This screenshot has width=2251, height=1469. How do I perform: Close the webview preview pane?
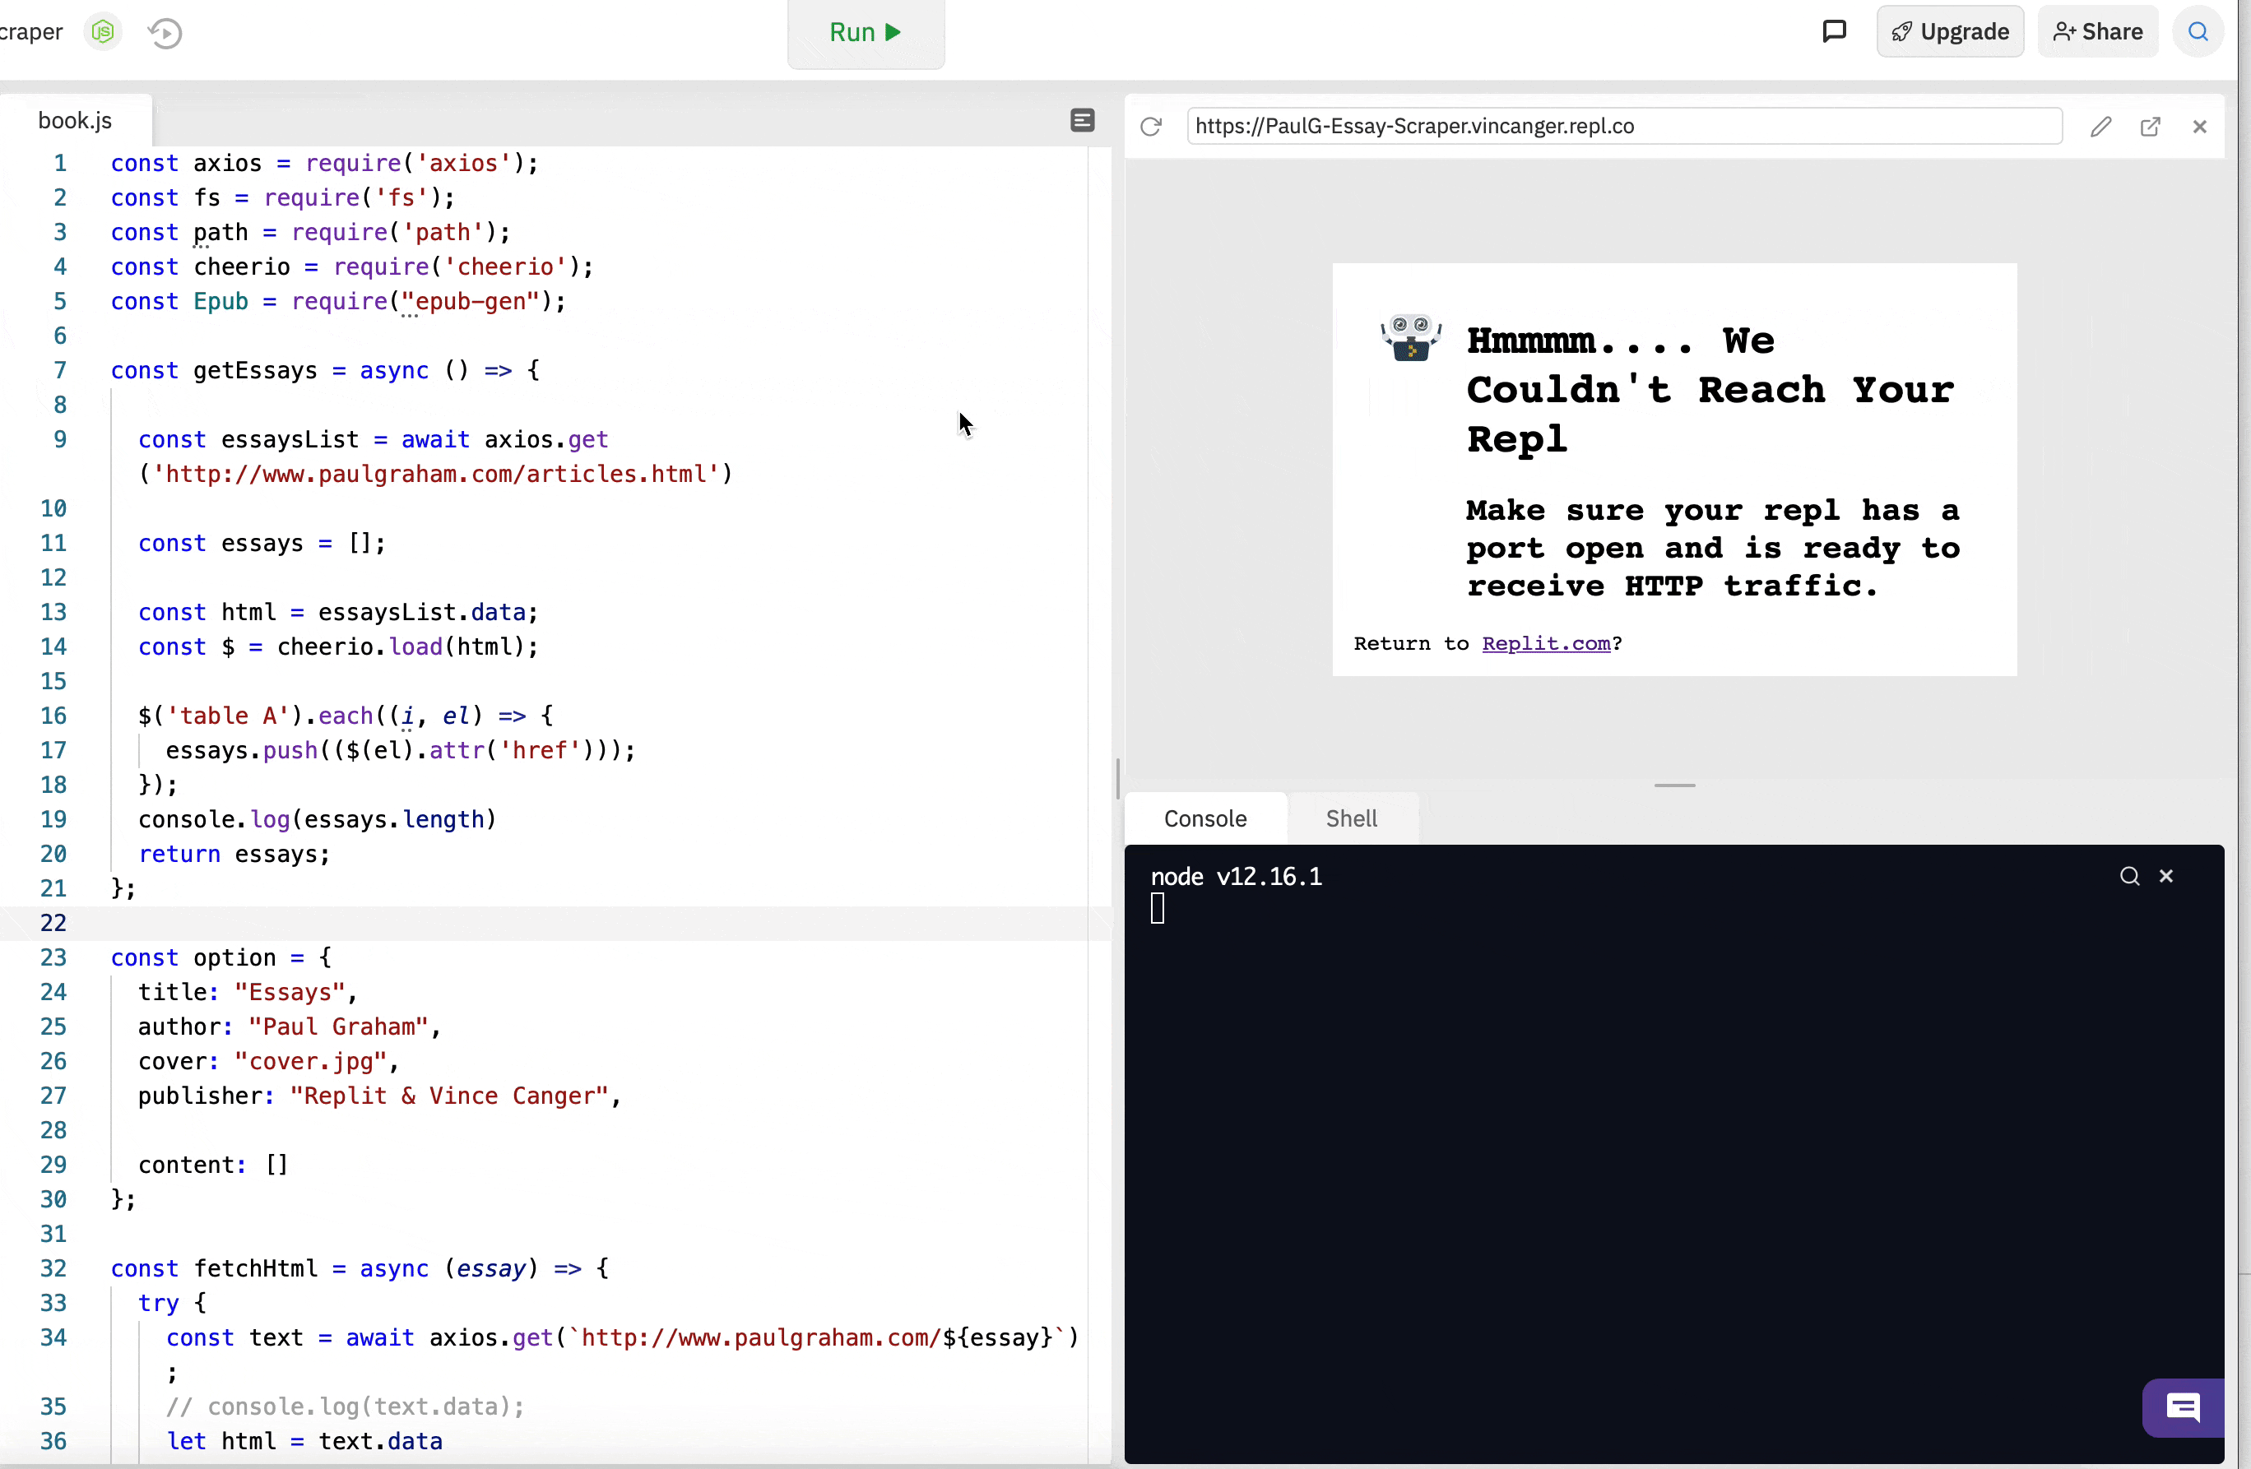(x=2199, y=127)
